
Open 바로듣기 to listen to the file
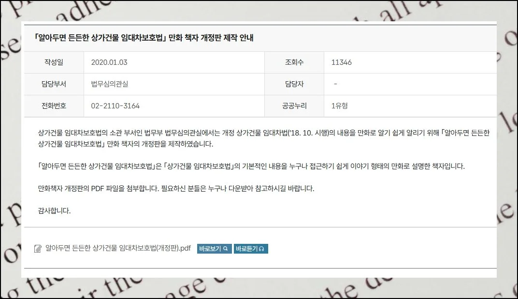click(251, 248)
